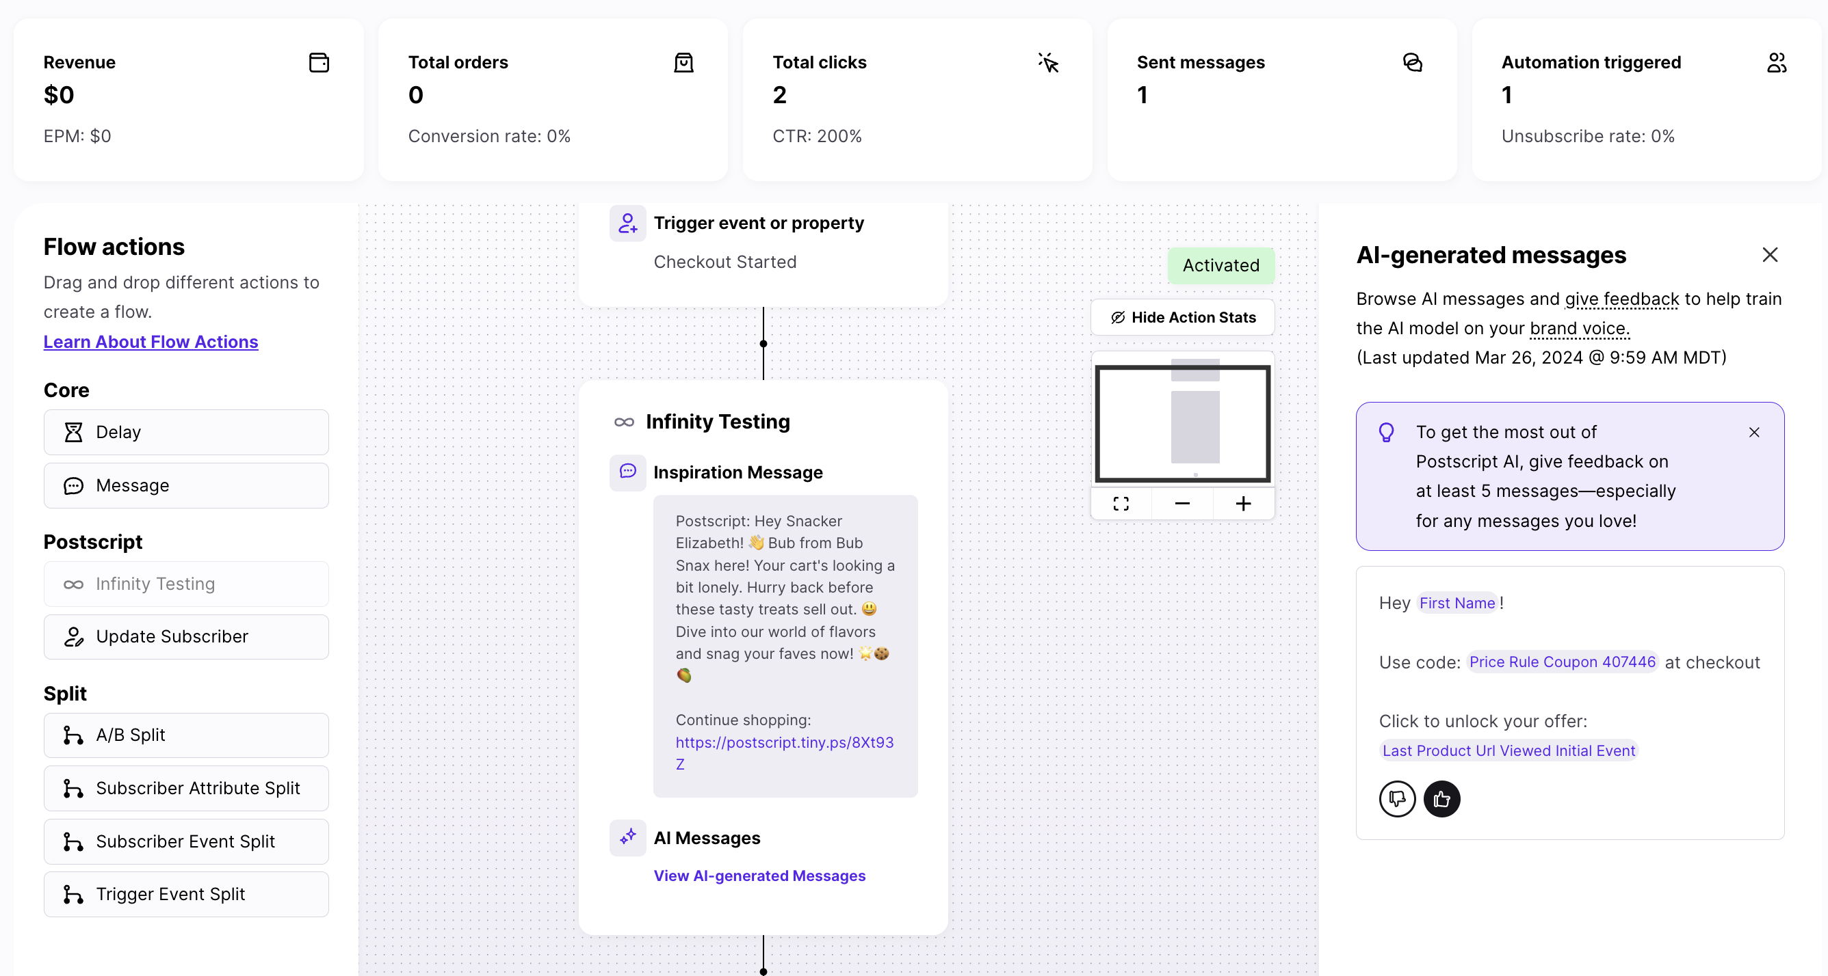Image resolution: width=1828 pixels, height=976 pixels.
Task: Click the thumbs up feedback icon
Action: click(1441, 799)
